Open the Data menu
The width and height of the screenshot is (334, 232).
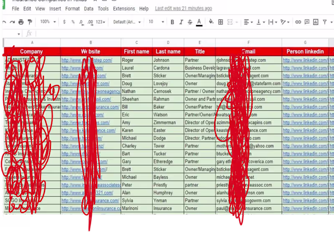click(x=89, y=9)
